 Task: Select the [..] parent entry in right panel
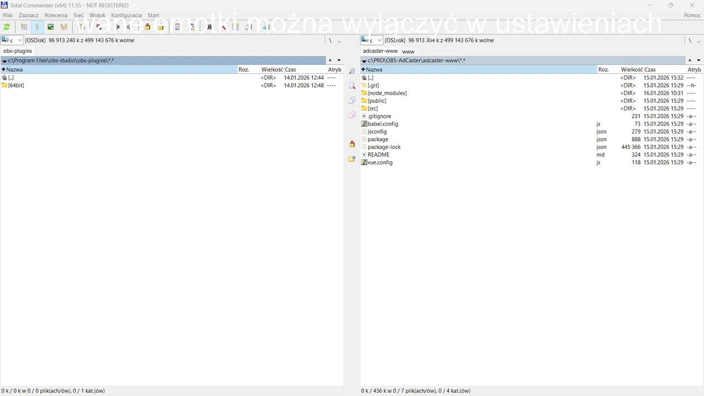point(531,78)
